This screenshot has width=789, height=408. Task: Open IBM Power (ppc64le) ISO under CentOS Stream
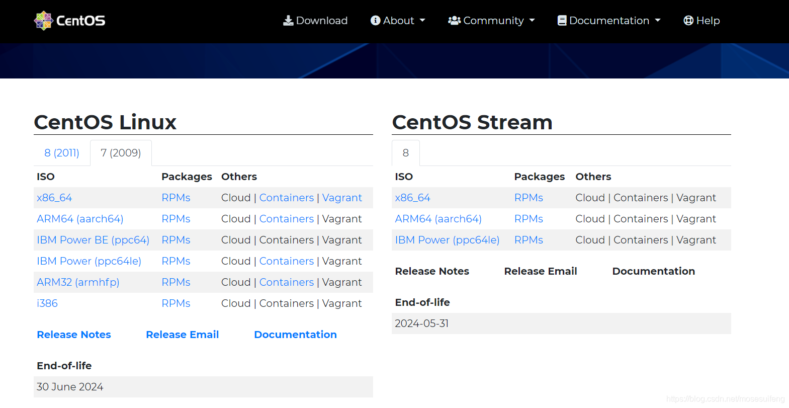[x=448, y=240]
